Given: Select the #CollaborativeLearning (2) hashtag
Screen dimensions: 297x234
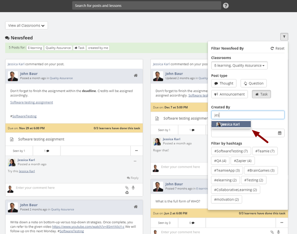Looking at the screenshot, I should tap(235, 190).
